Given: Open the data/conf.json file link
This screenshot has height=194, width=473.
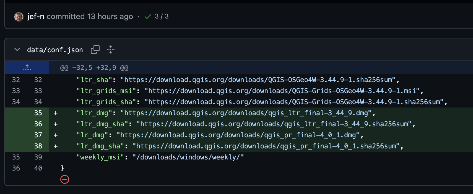Looking at the screenshot, I should click(x=55, y=50).
